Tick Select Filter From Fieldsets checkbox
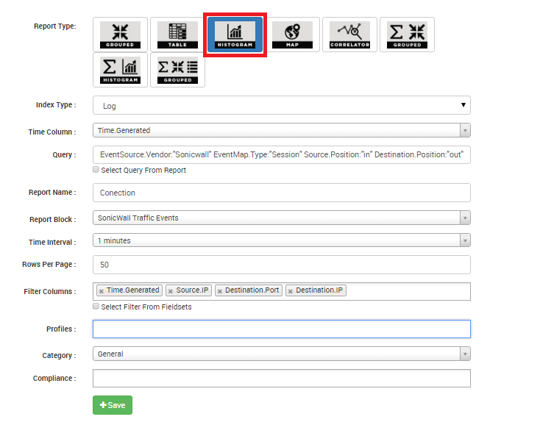540x422 pixels. [x=96, y=306]
